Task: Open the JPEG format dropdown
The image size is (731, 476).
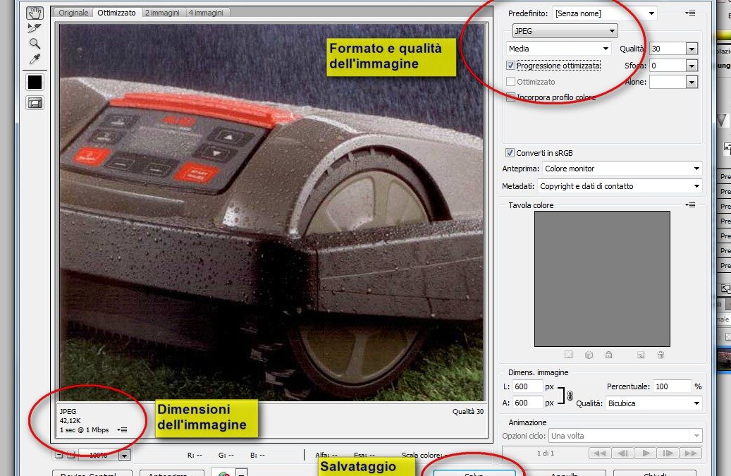Action: click(565, 31)
